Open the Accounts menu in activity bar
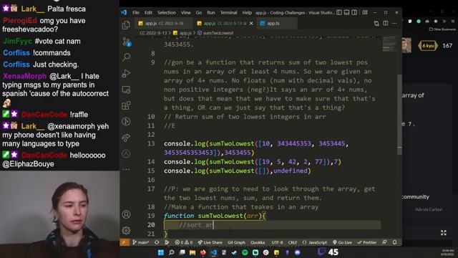Screen dimensions: 458x258 (126, 214)
